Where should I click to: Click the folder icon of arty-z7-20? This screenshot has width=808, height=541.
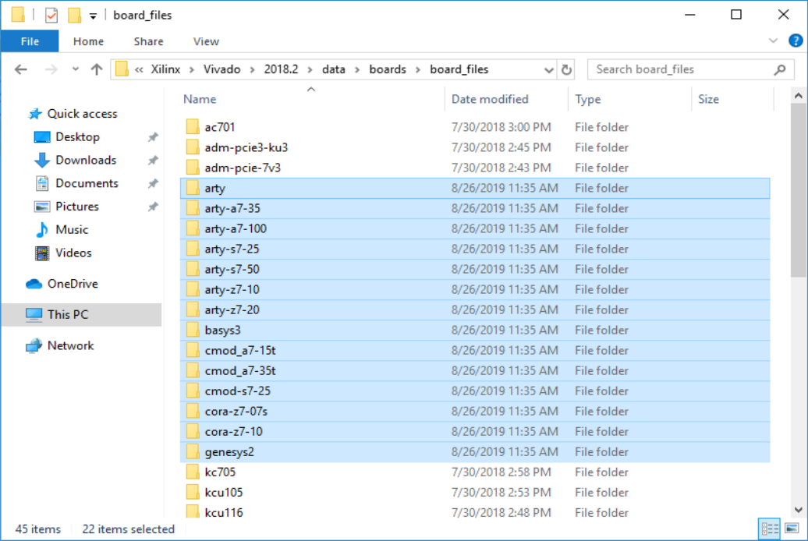(192, 309)
